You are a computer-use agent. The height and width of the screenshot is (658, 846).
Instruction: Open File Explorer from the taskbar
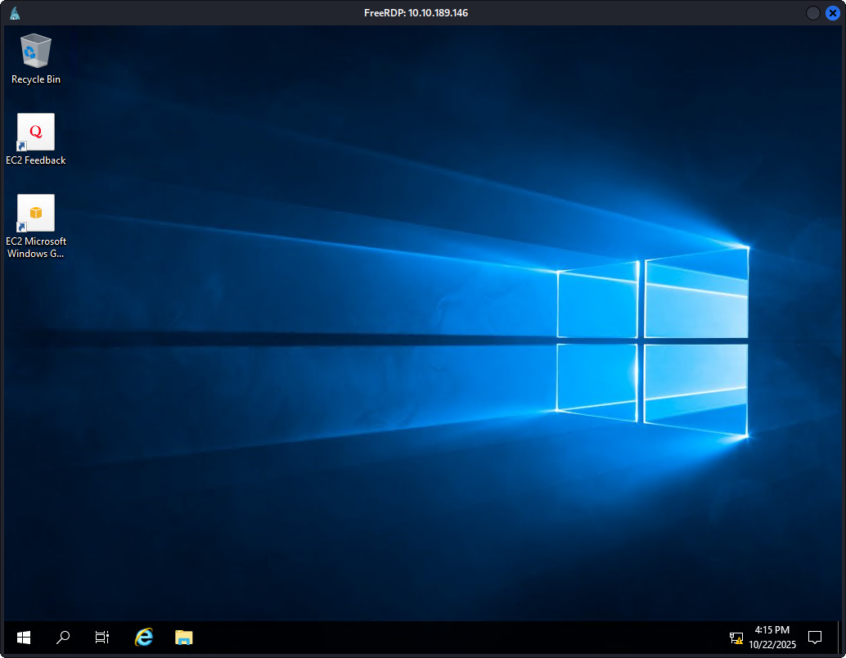click(x=184, y=638)
